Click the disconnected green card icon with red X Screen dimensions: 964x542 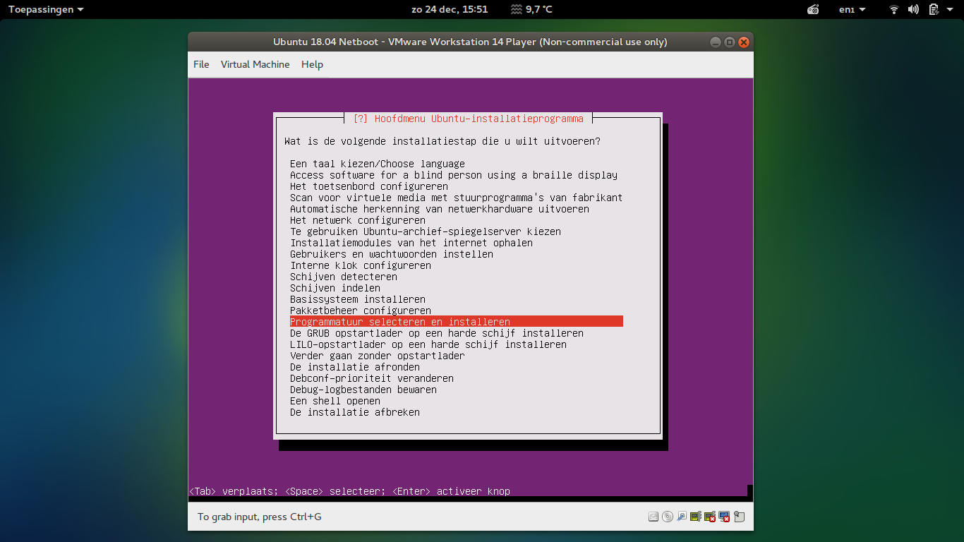click(x=710, y=517)
